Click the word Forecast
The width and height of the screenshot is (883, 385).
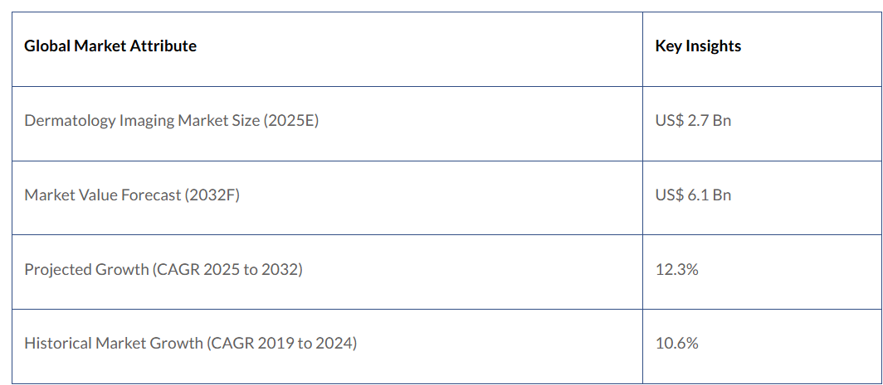[149, 195]
